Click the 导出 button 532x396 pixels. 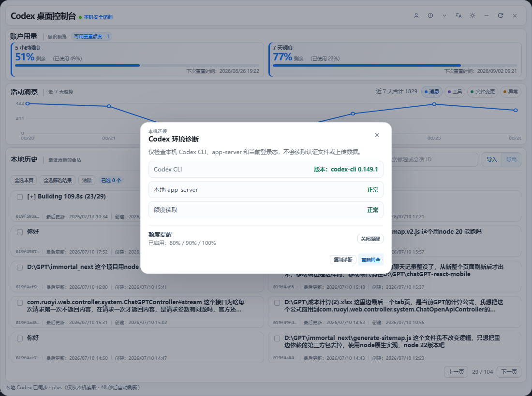click(x=511, y=159)
